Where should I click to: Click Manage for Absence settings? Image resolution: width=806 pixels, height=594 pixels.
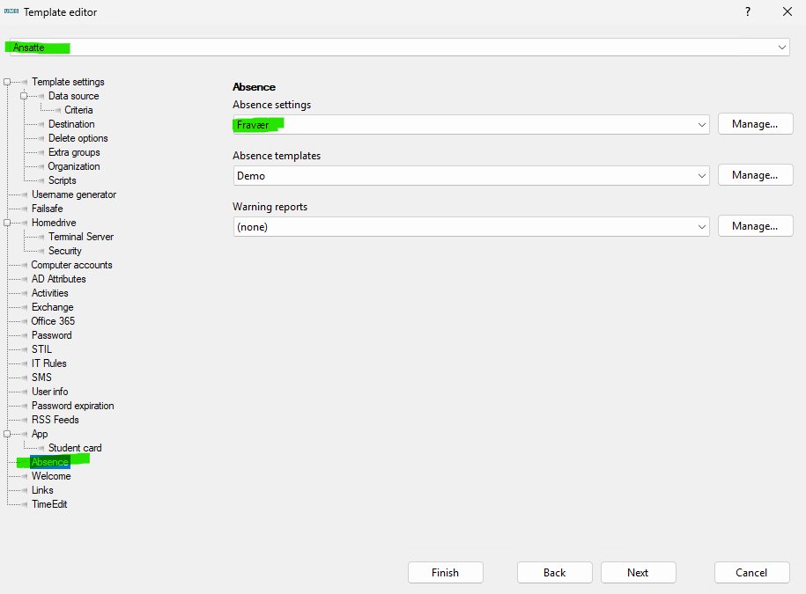755,124
